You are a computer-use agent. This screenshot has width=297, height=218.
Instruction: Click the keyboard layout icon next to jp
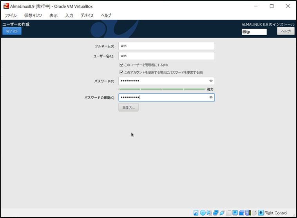[244, 32]
